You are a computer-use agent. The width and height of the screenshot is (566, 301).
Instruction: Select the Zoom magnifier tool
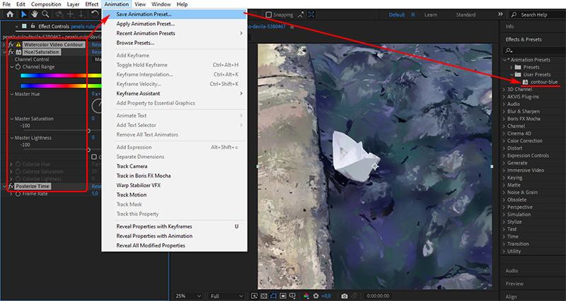(45, 14)
